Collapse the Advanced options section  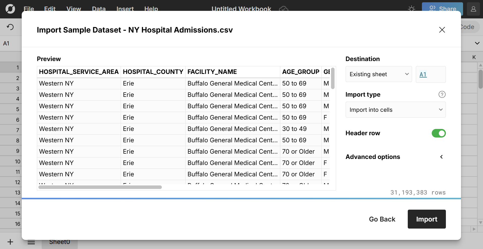[441, 157]
